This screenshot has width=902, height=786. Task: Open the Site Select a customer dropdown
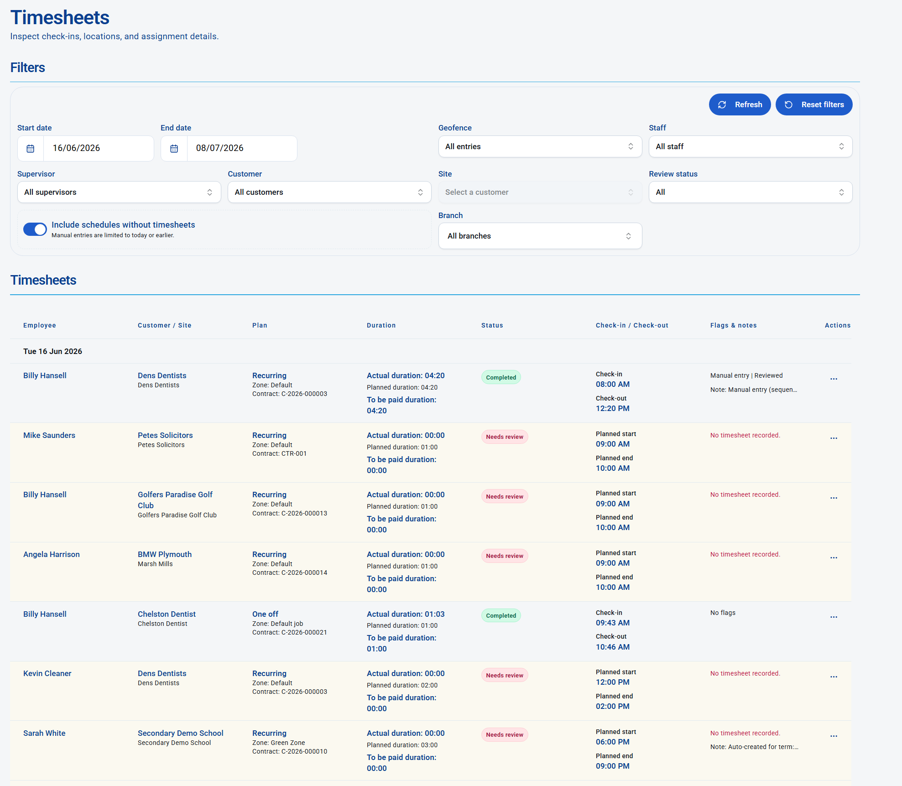click(x=540, y=192)
